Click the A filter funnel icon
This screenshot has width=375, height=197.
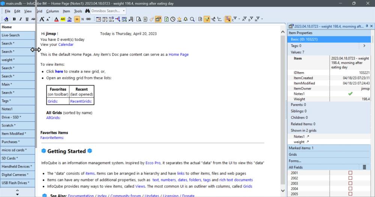244,19
